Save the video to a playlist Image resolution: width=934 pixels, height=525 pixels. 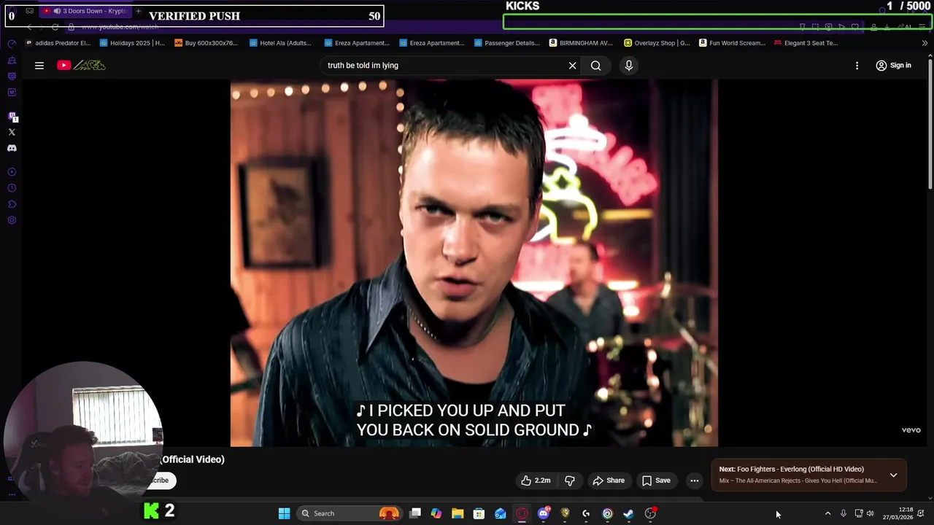(656, 481)
